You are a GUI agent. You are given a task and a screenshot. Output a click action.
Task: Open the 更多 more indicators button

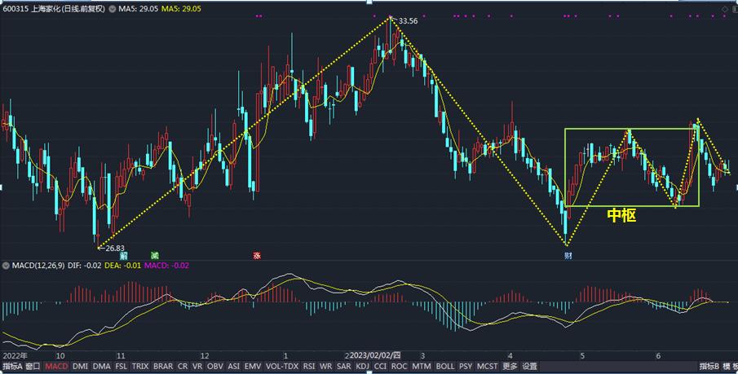(509, 366)
